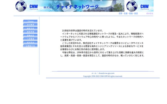Image resolution: width=167 pixels, height=104 pixels.
Task: Click the left CNW China Network wordmark
Action: click(34, 7)
